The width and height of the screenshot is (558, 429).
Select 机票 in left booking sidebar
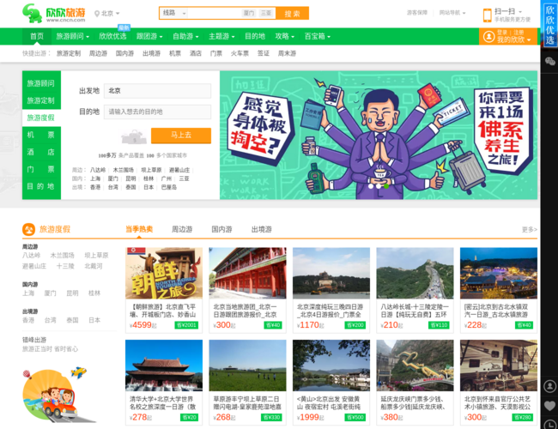click(x=39, y=135)
